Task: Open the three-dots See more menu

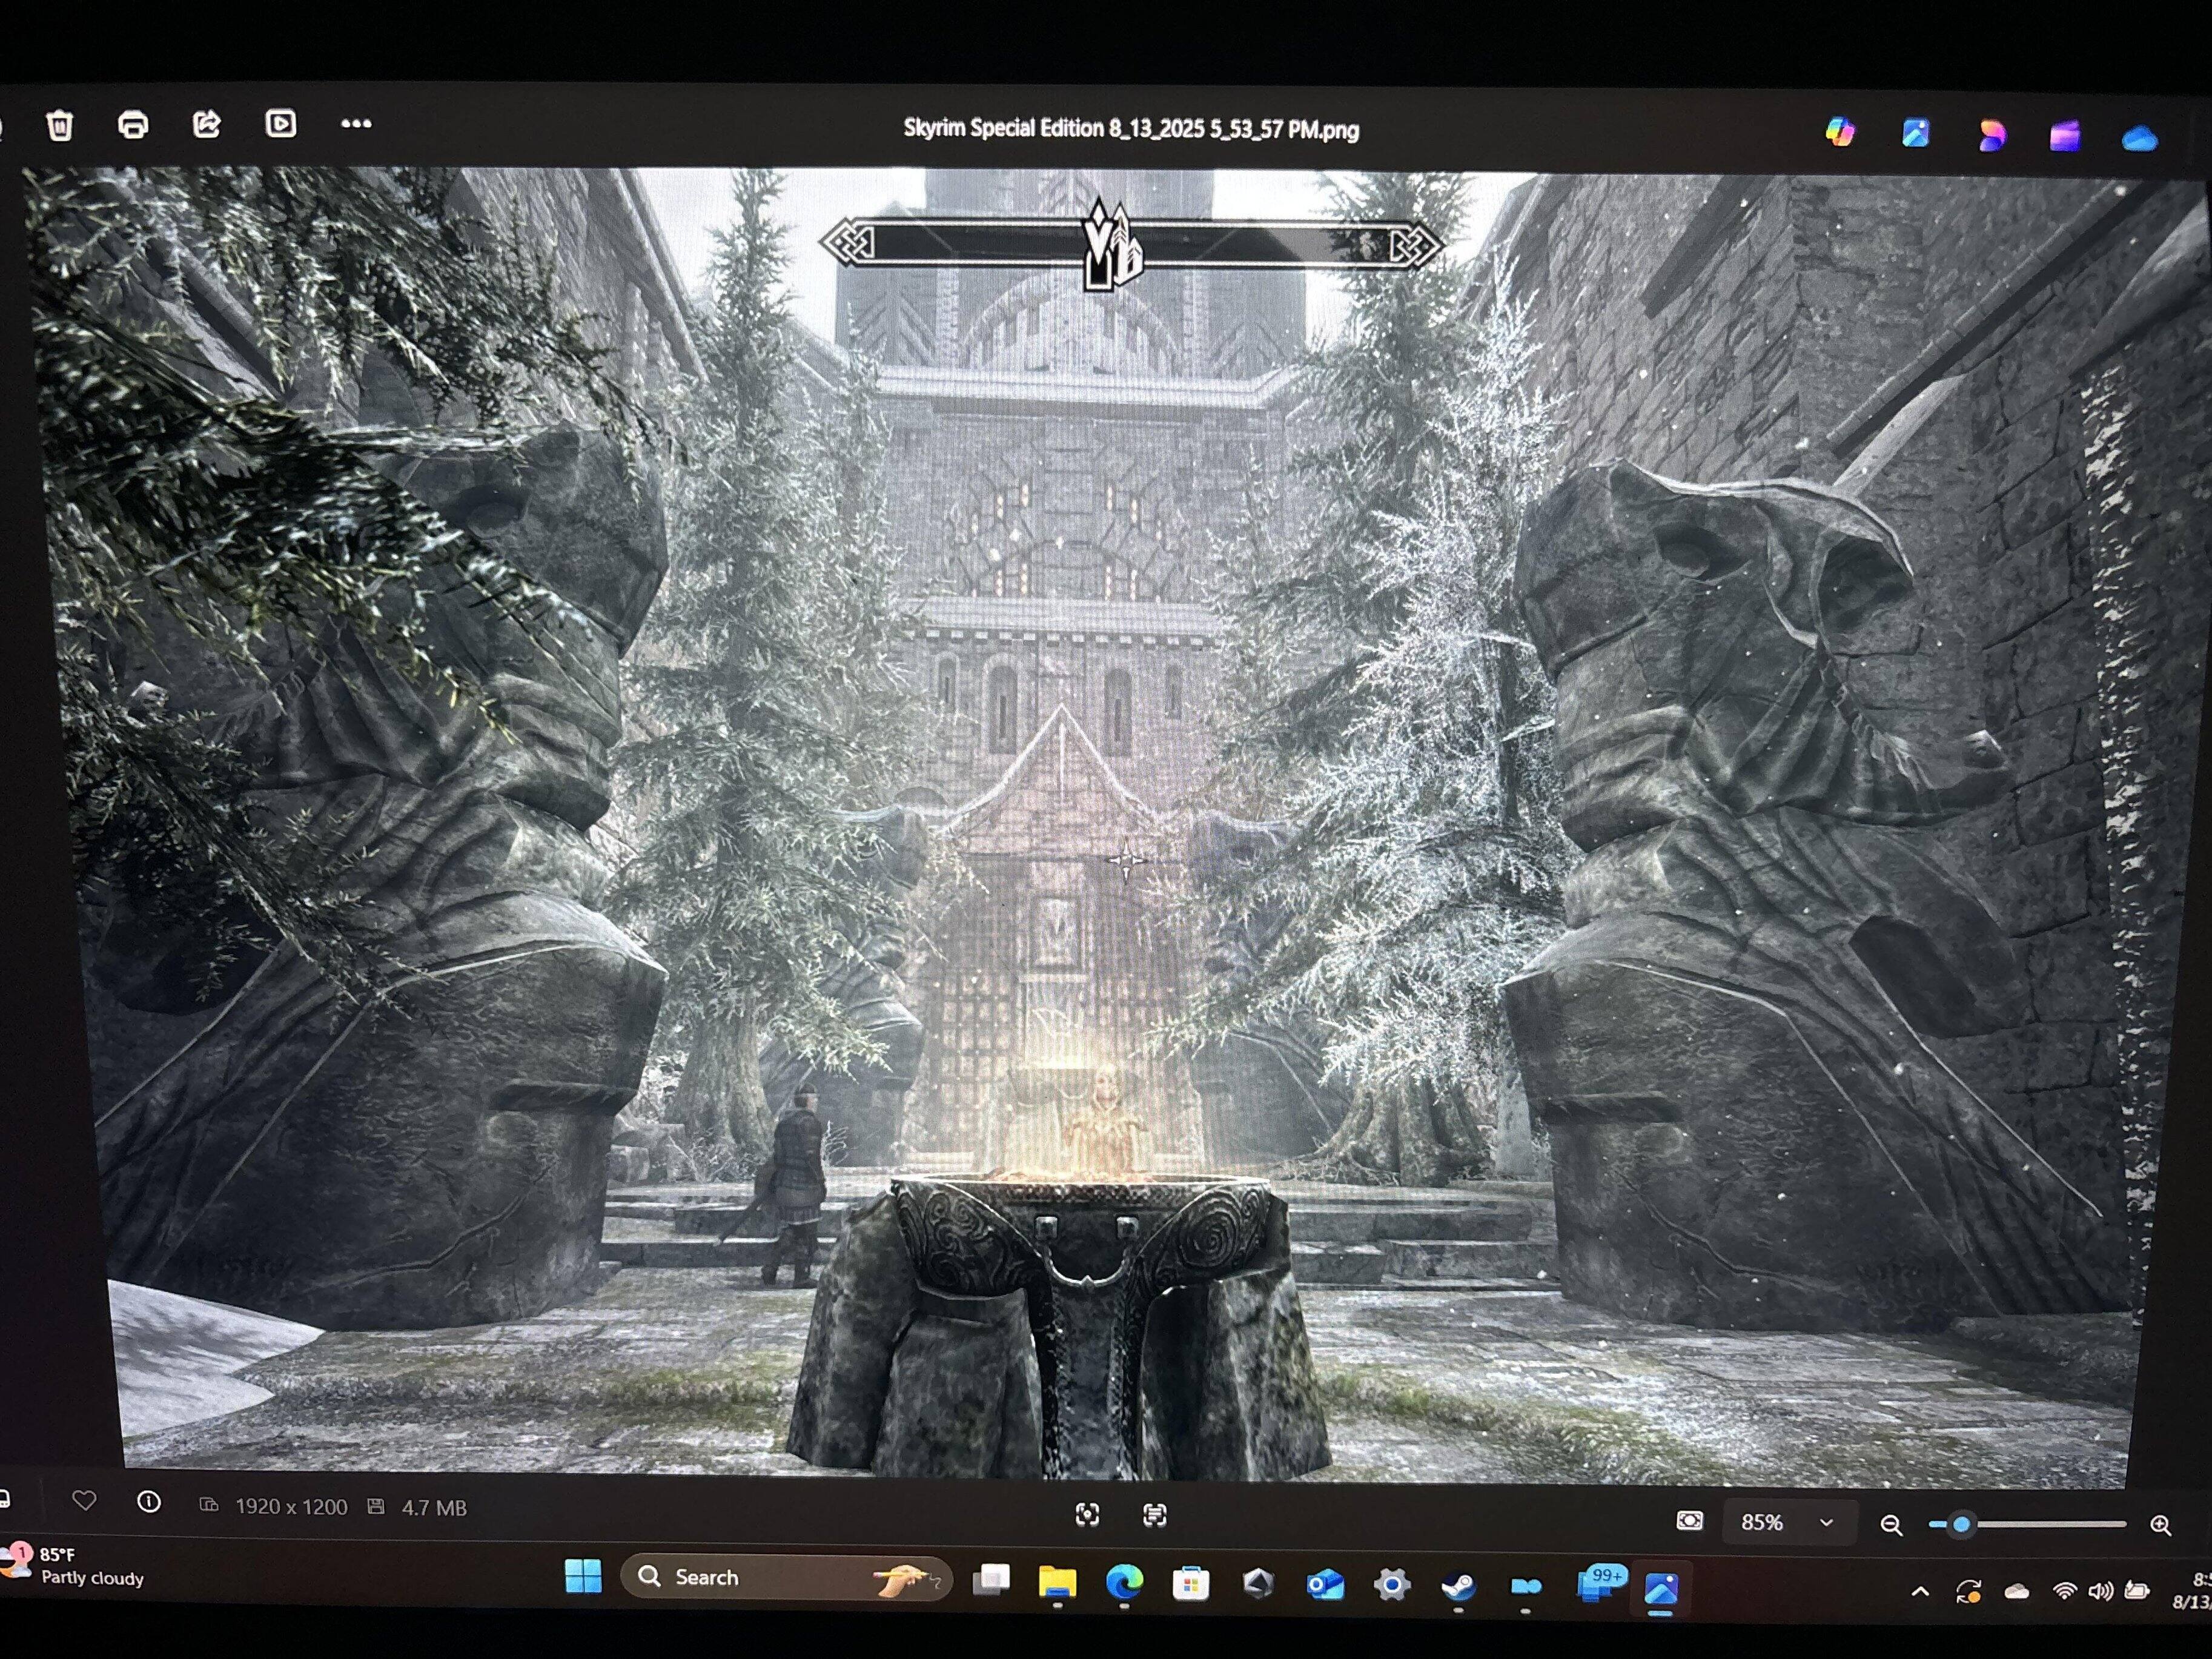Action: point(356,124)
